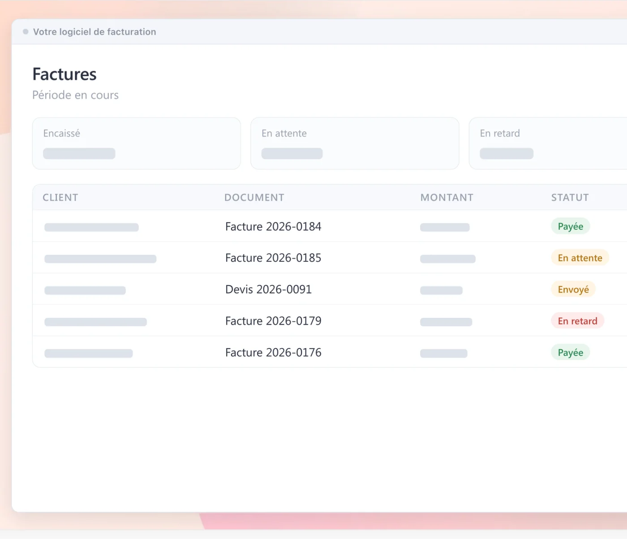The height and width of the screenshot is (539, 627).
Task: Select the En retard summary card
Action: 548,143
